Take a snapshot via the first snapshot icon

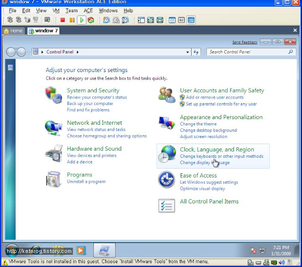coord(107,20)
